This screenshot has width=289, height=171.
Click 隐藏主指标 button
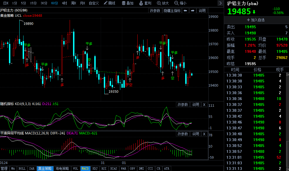tap(172, 11)
